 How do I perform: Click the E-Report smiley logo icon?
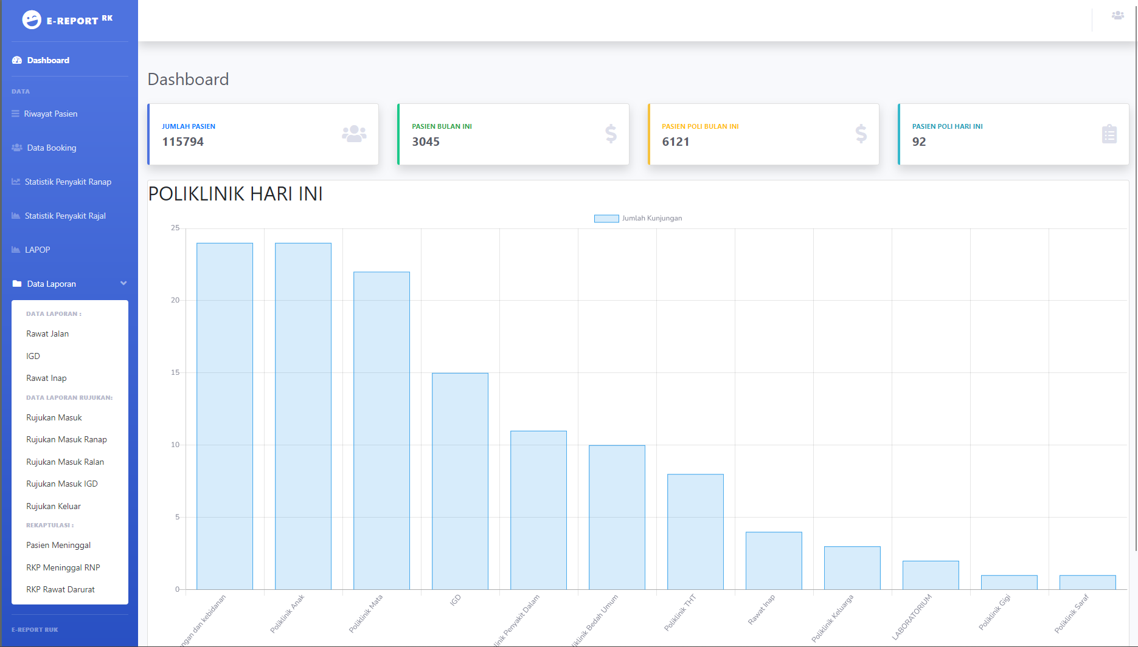pos(32,20)
